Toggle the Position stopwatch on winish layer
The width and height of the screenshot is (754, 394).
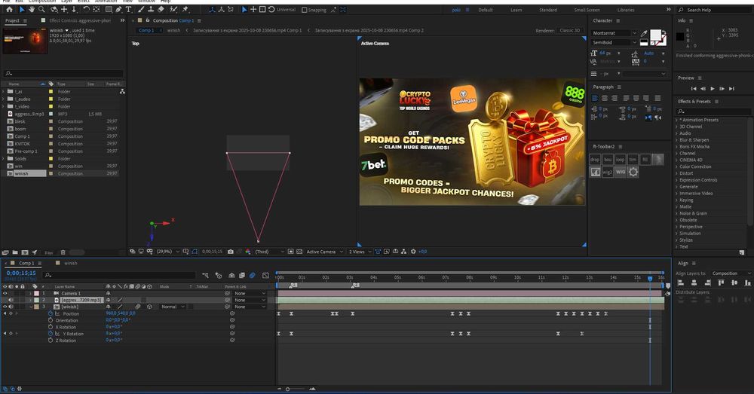tap(50, 313)
